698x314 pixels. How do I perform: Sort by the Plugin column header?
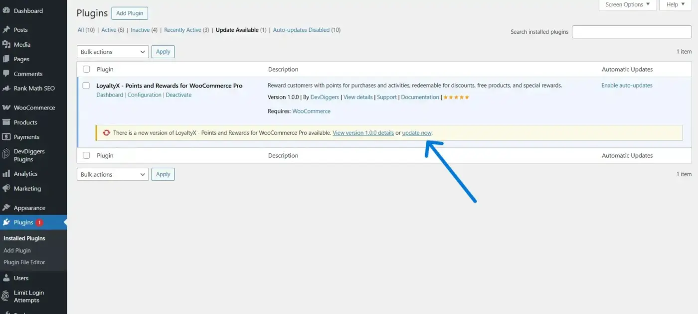coord(105,69)
